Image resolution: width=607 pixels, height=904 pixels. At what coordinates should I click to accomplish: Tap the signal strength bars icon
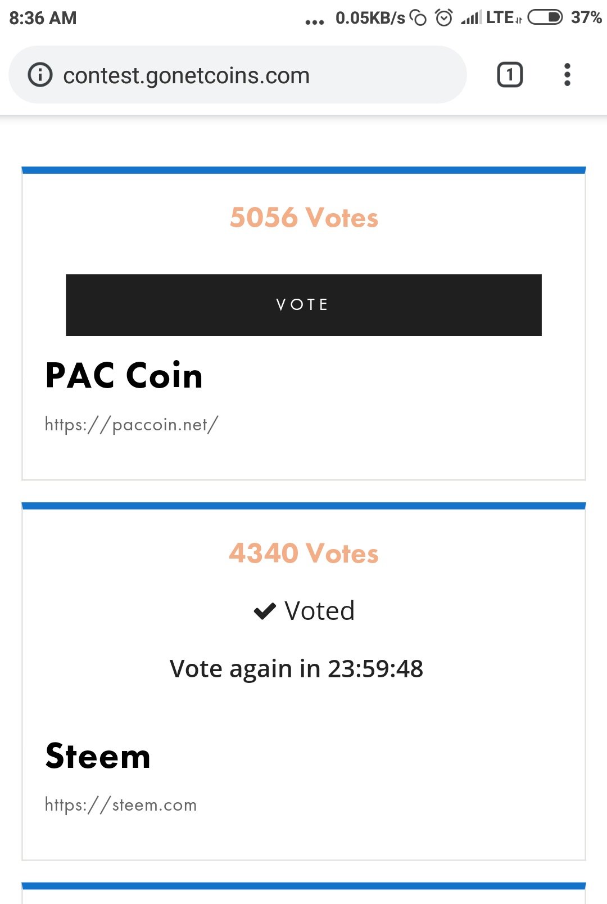(x=470, y=19)
